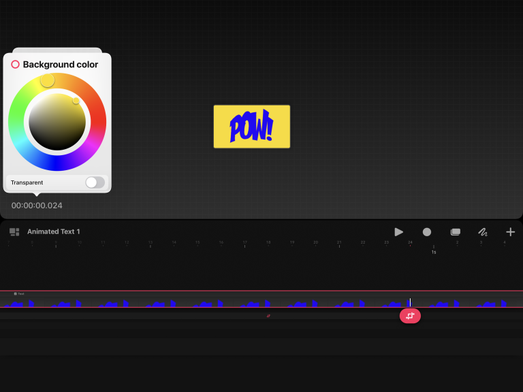Click the small loop marker below the track
Screen dimensions: 523x392
pyautogui.click(x=268, y=316)
